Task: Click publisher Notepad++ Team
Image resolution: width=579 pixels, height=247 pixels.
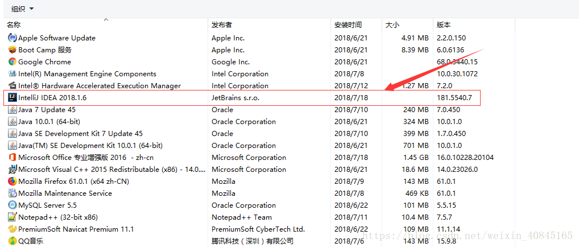Action: click(x=242, y=217)
